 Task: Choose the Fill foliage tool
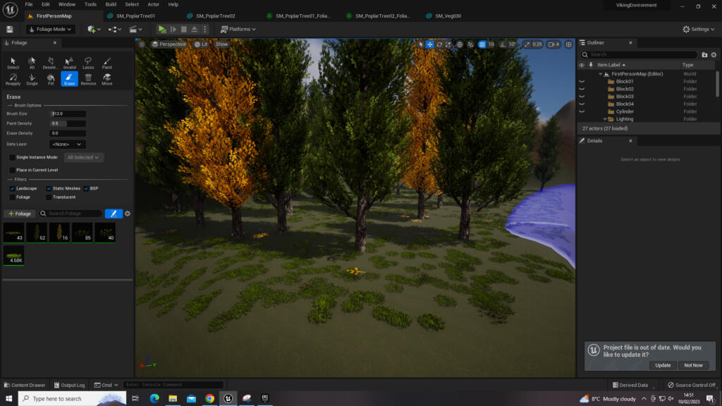[x=51, y=79]
